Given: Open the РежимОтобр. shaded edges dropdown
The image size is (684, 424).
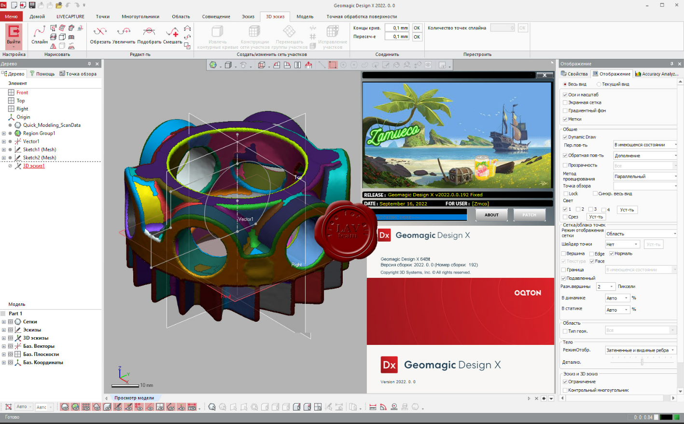Looking at the screenshot, I should pyautogui.click(x=641, y=350).
